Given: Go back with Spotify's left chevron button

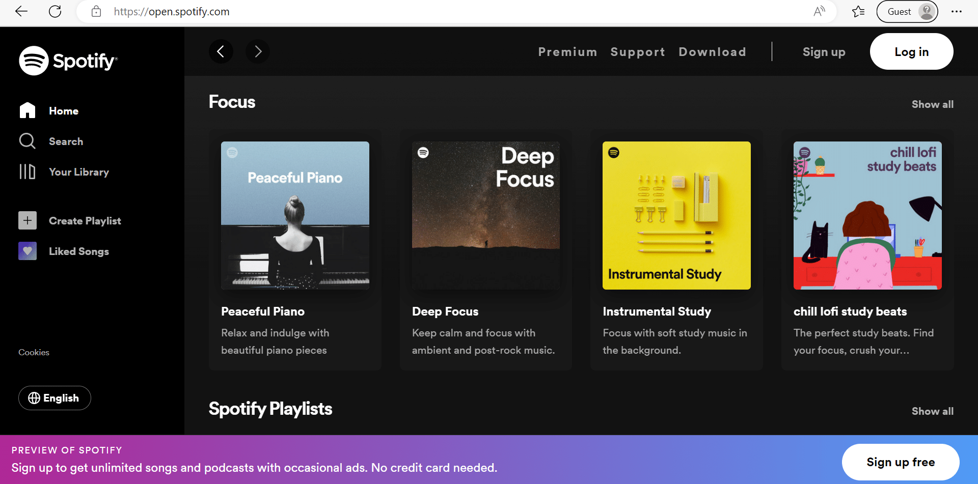Looking at the screenshot, I should 221,51.
